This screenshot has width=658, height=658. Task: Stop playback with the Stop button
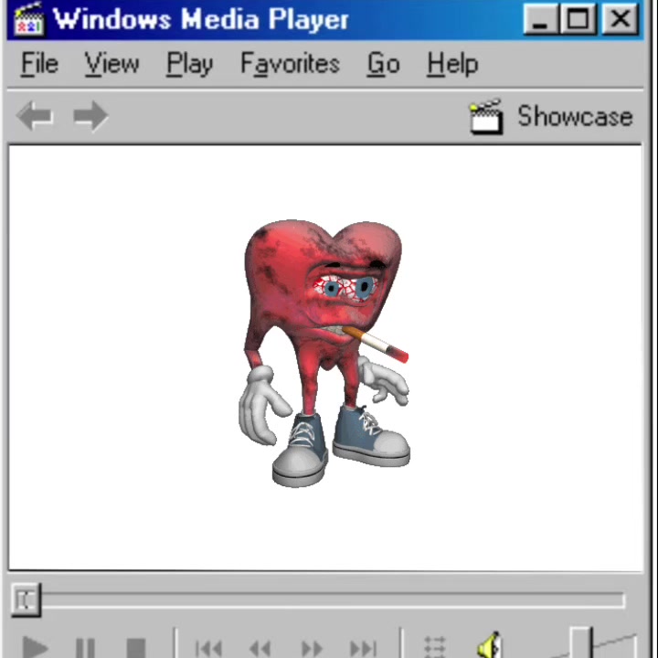[x=136, y=647]
